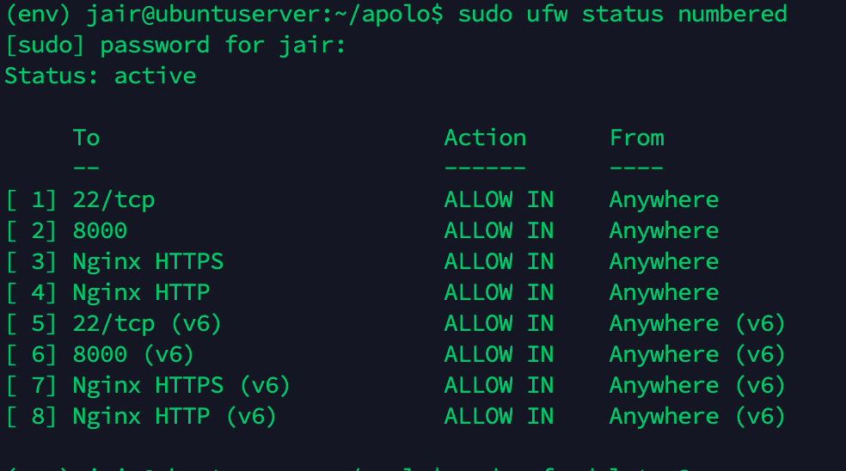Click the "22/tcp" entry in rule 1
Viewport: 846px width, 471px height.
point(113,199)
